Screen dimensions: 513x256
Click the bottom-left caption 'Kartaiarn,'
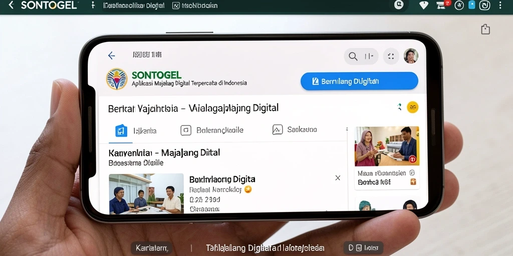tap(152, 248)
